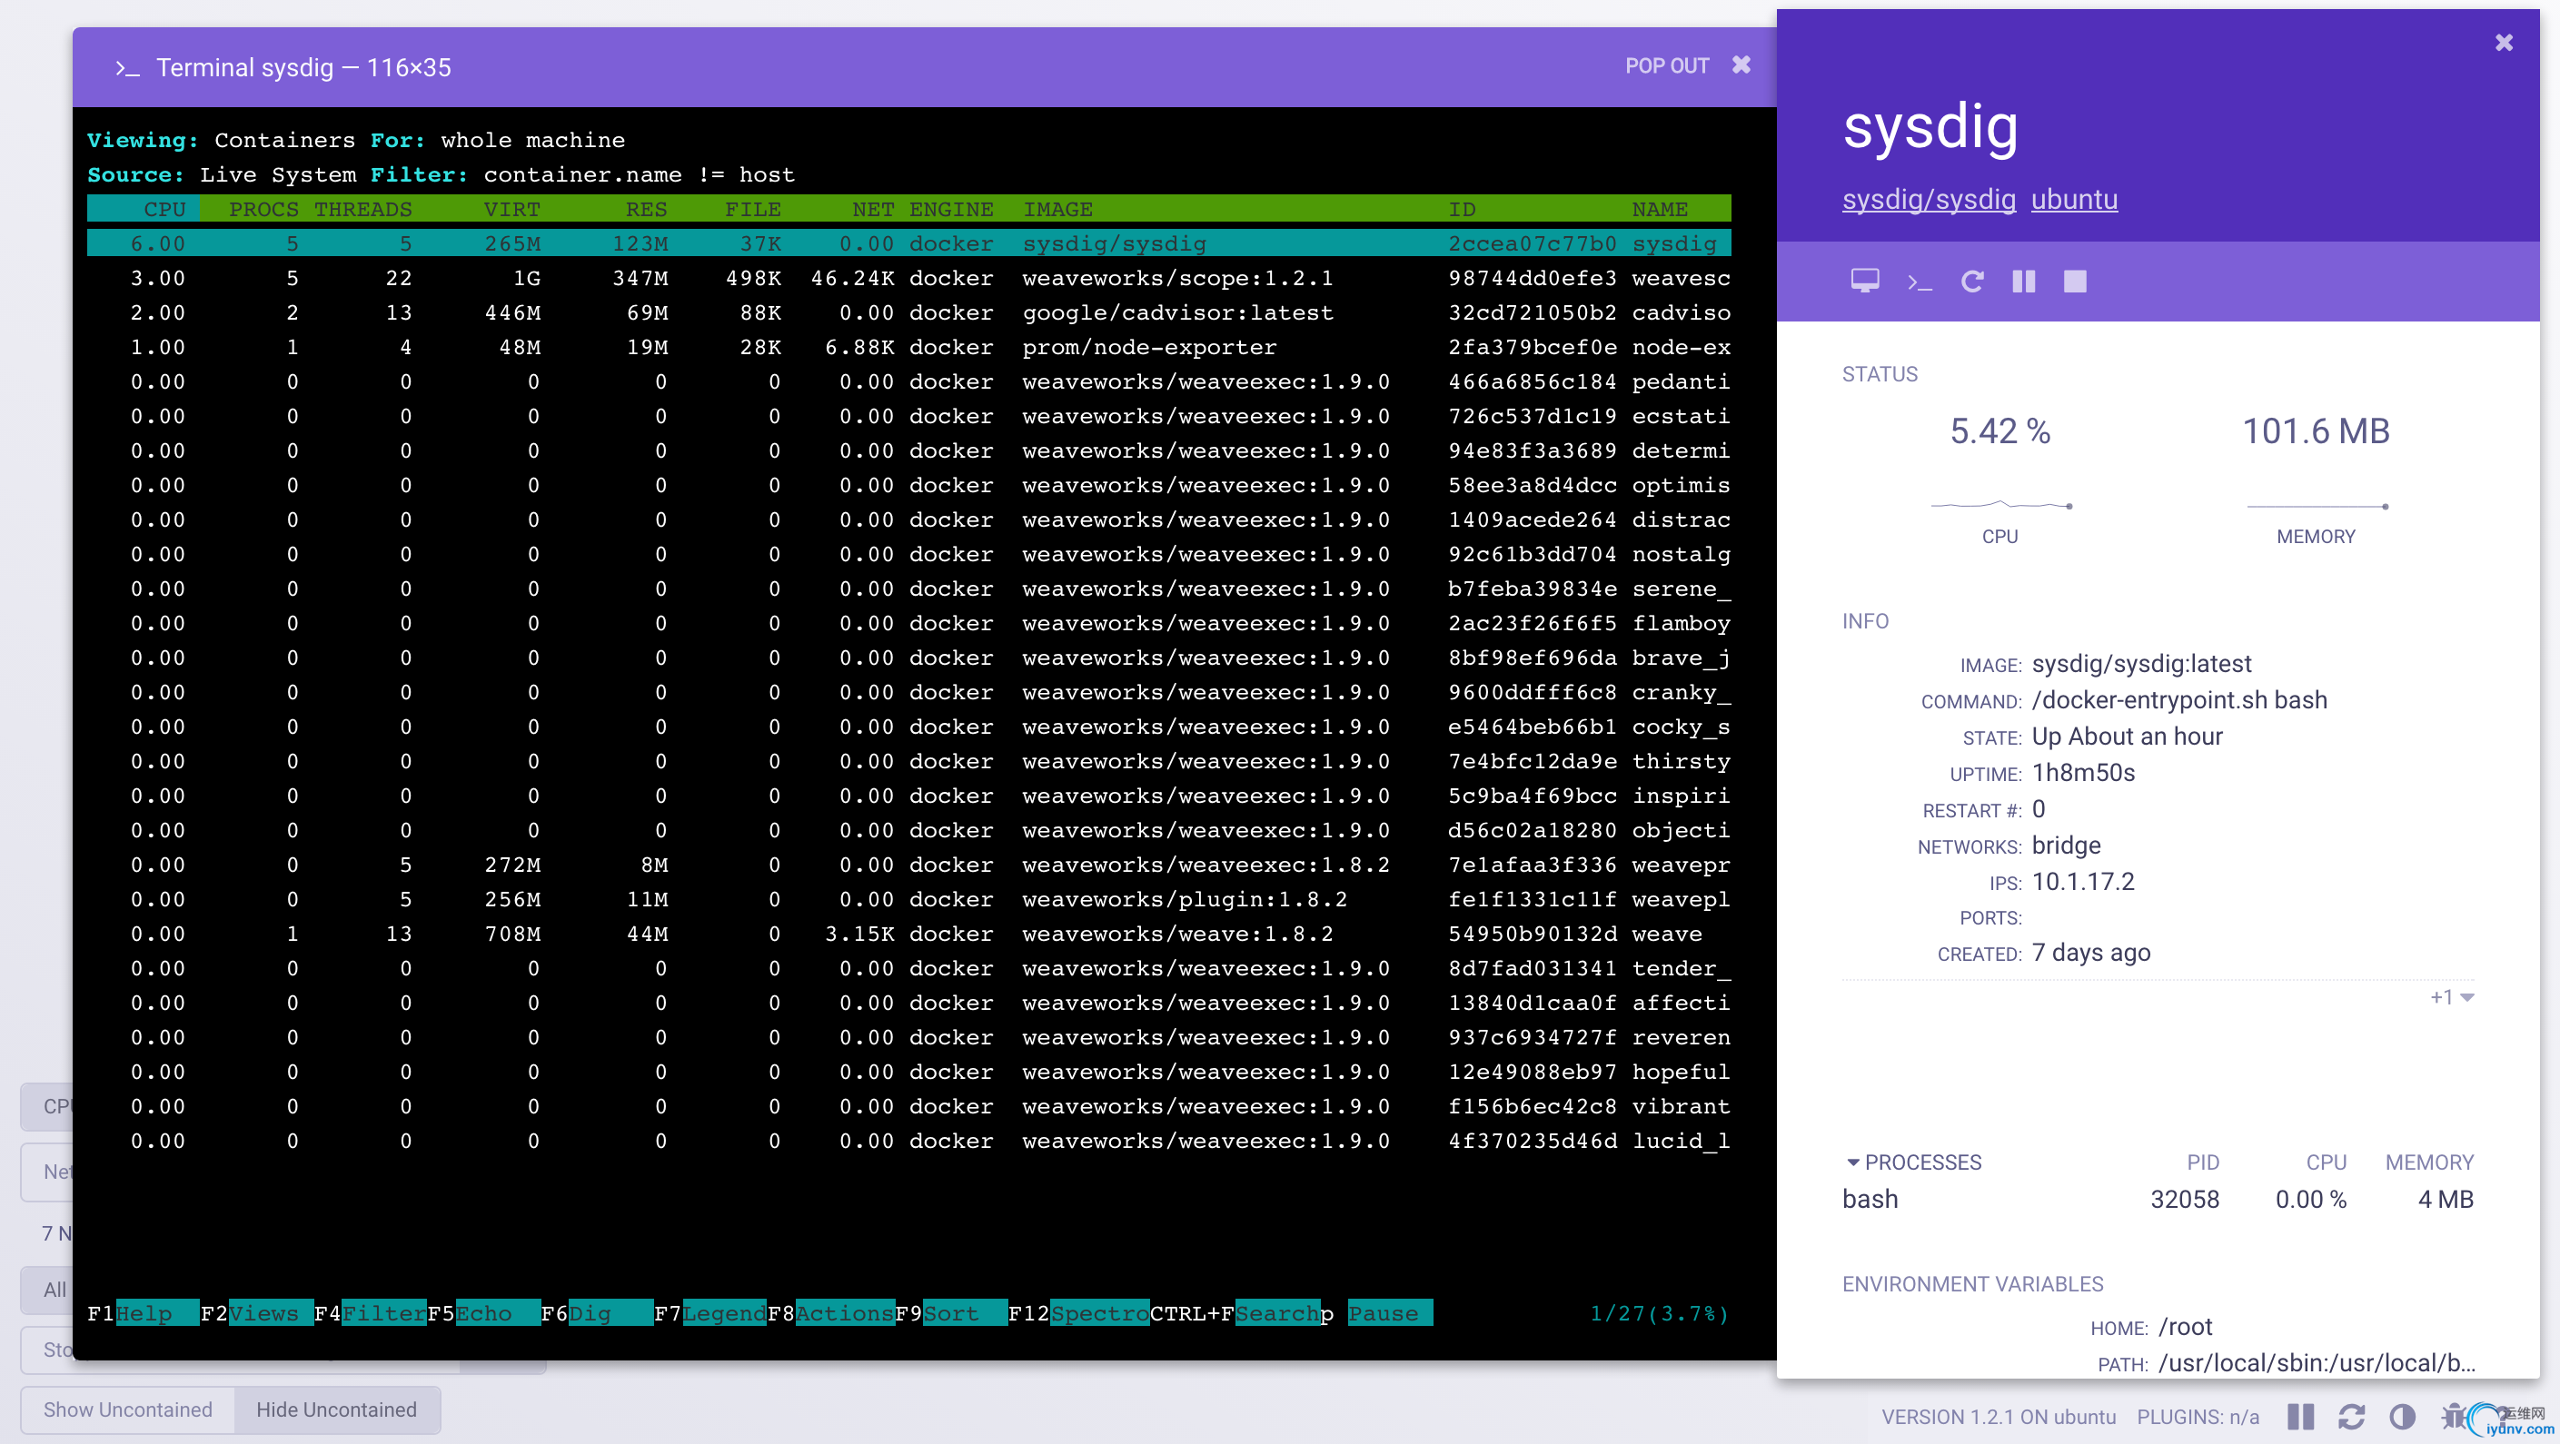
Task: Click the VIRT column header
Action: pos(511,210)
